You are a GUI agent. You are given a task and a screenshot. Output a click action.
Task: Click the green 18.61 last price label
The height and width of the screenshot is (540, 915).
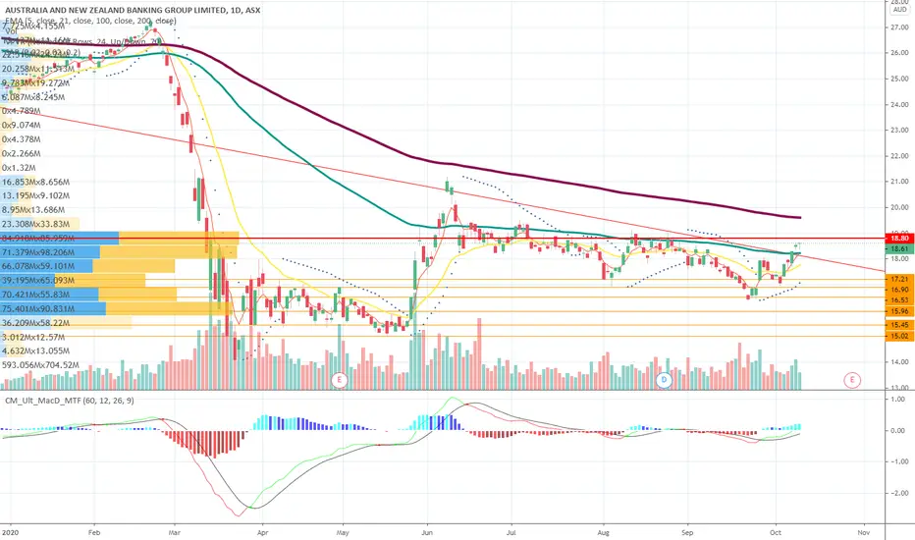point(899,248)
